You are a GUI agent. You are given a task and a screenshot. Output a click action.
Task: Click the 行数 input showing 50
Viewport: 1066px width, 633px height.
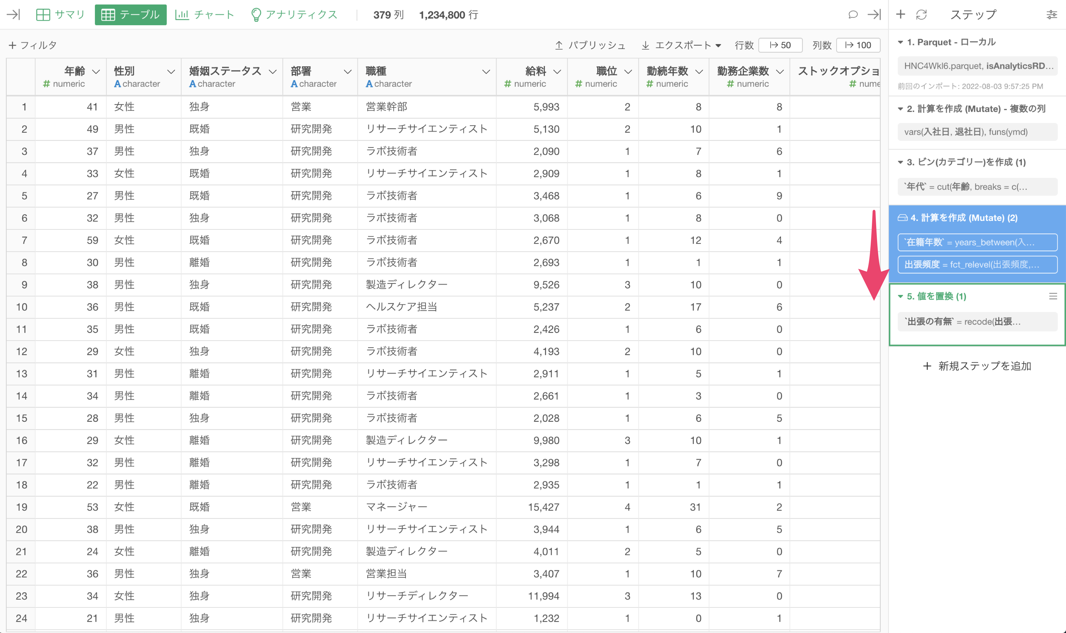click(780, 45)
